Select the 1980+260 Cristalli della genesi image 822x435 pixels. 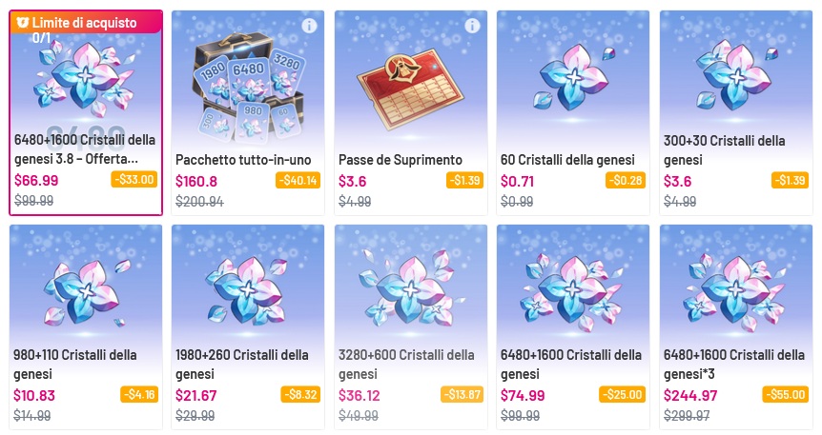pyautogui.click(x=249, y=290)
